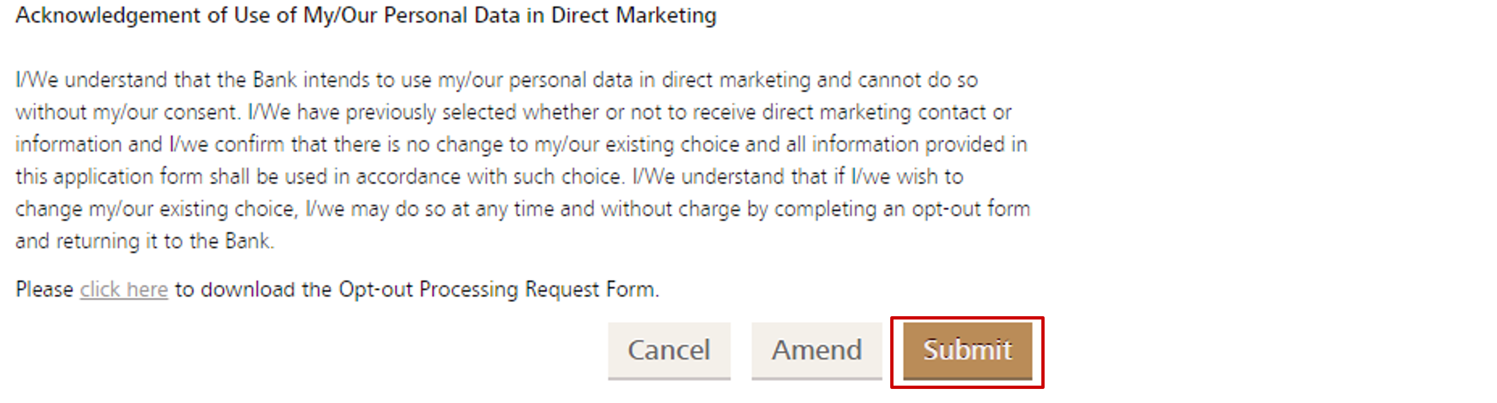Image resolution: width=1497 pixels, height=403 pixels.
Task: Cancel the application form
Action: (x=668, y=350)
